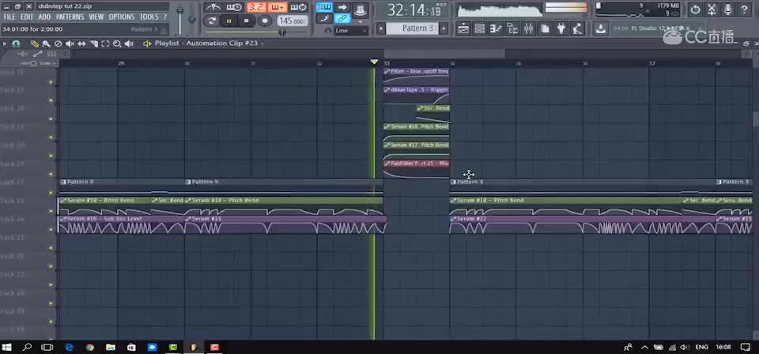
Task: Open the FILE menu
Action: [x=9, y=17]
